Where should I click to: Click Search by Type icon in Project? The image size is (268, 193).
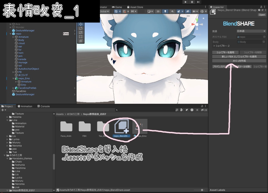182,110
